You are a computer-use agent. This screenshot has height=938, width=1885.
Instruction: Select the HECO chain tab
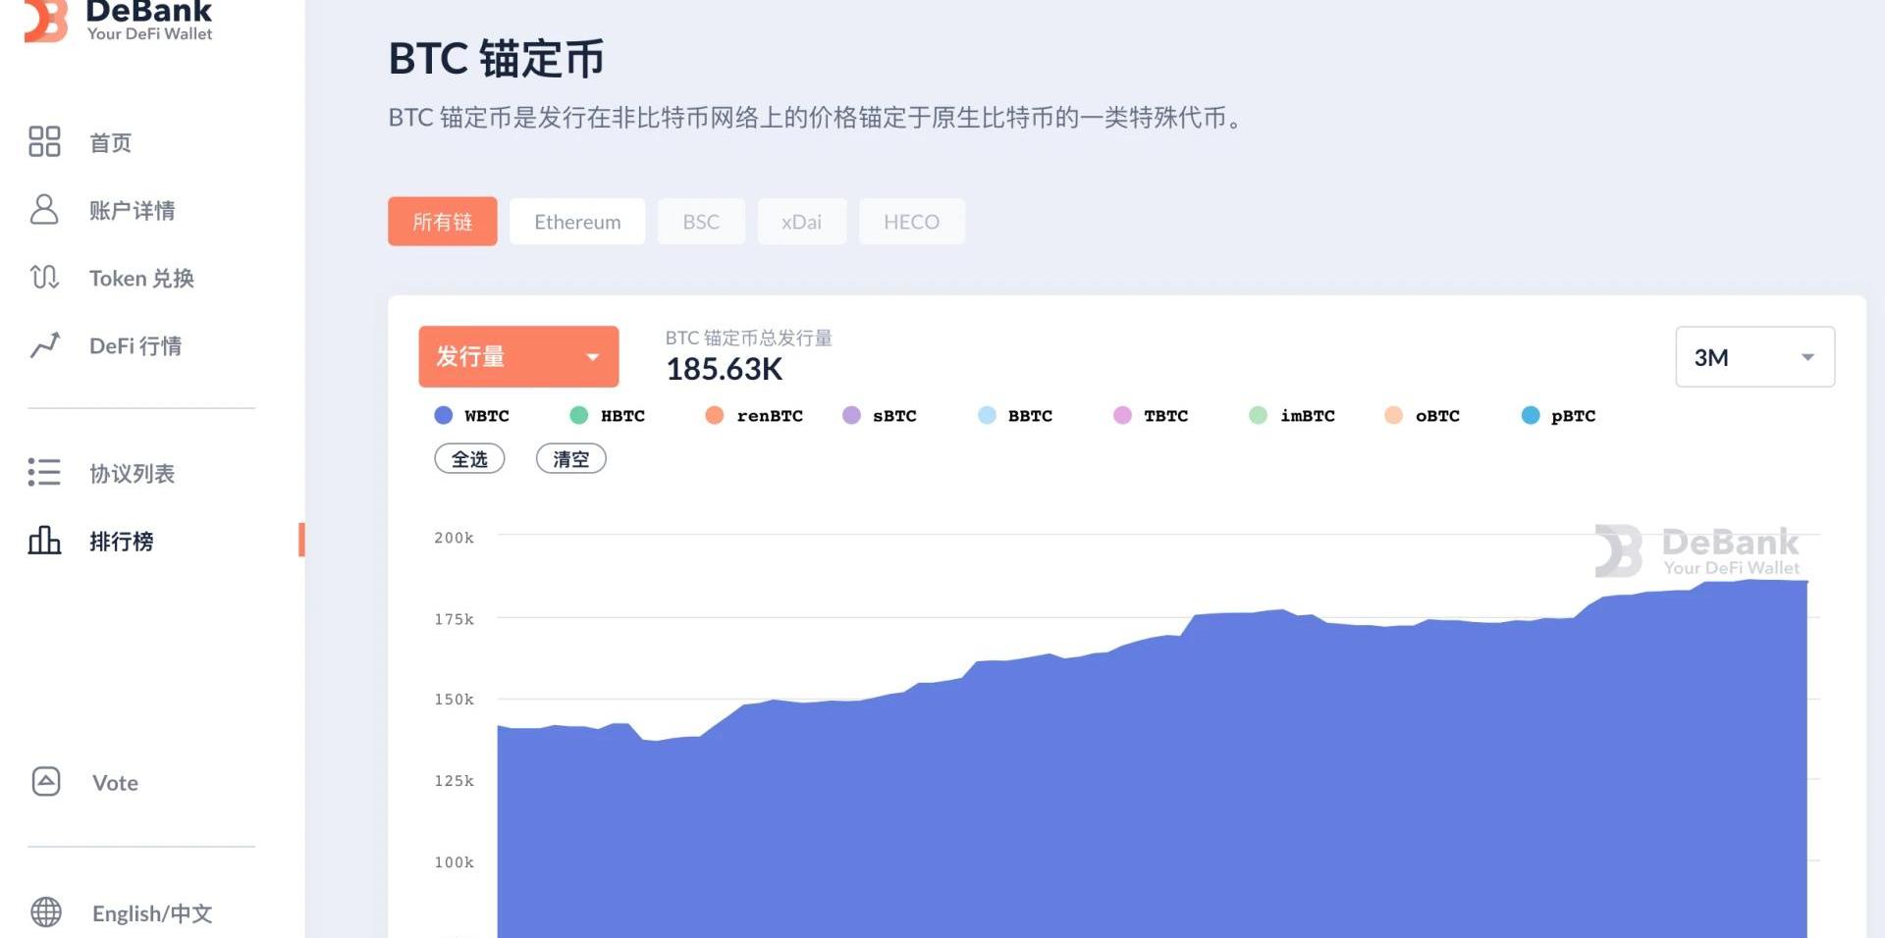pyautogui.click(x=911, y=222)
